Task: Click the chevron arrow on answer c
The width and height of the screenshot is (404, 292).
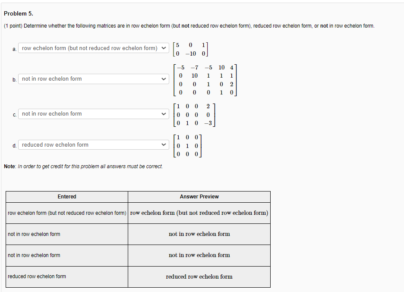Action: pyautogui.click(x=164, y=113)
